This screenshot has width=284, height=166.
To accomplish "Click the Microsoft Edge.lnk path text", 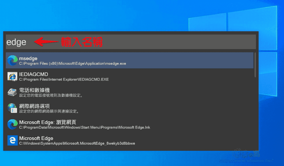I will coord(85,127).
